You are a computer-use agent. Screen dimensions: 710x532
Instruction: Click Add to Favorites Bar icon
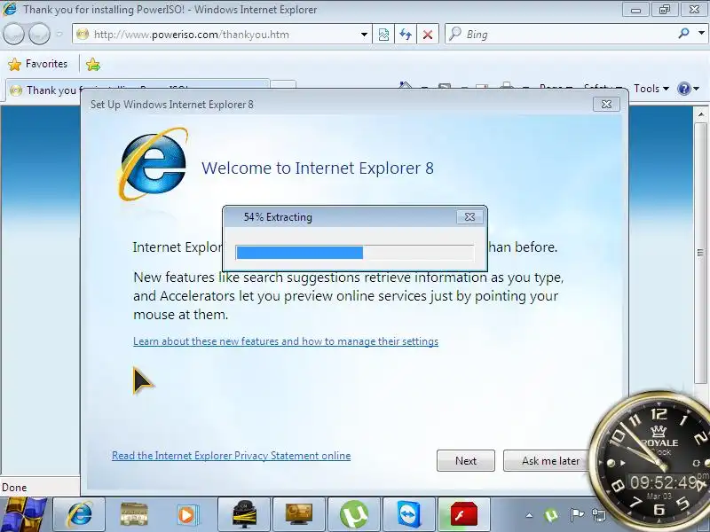coord(93,64)
